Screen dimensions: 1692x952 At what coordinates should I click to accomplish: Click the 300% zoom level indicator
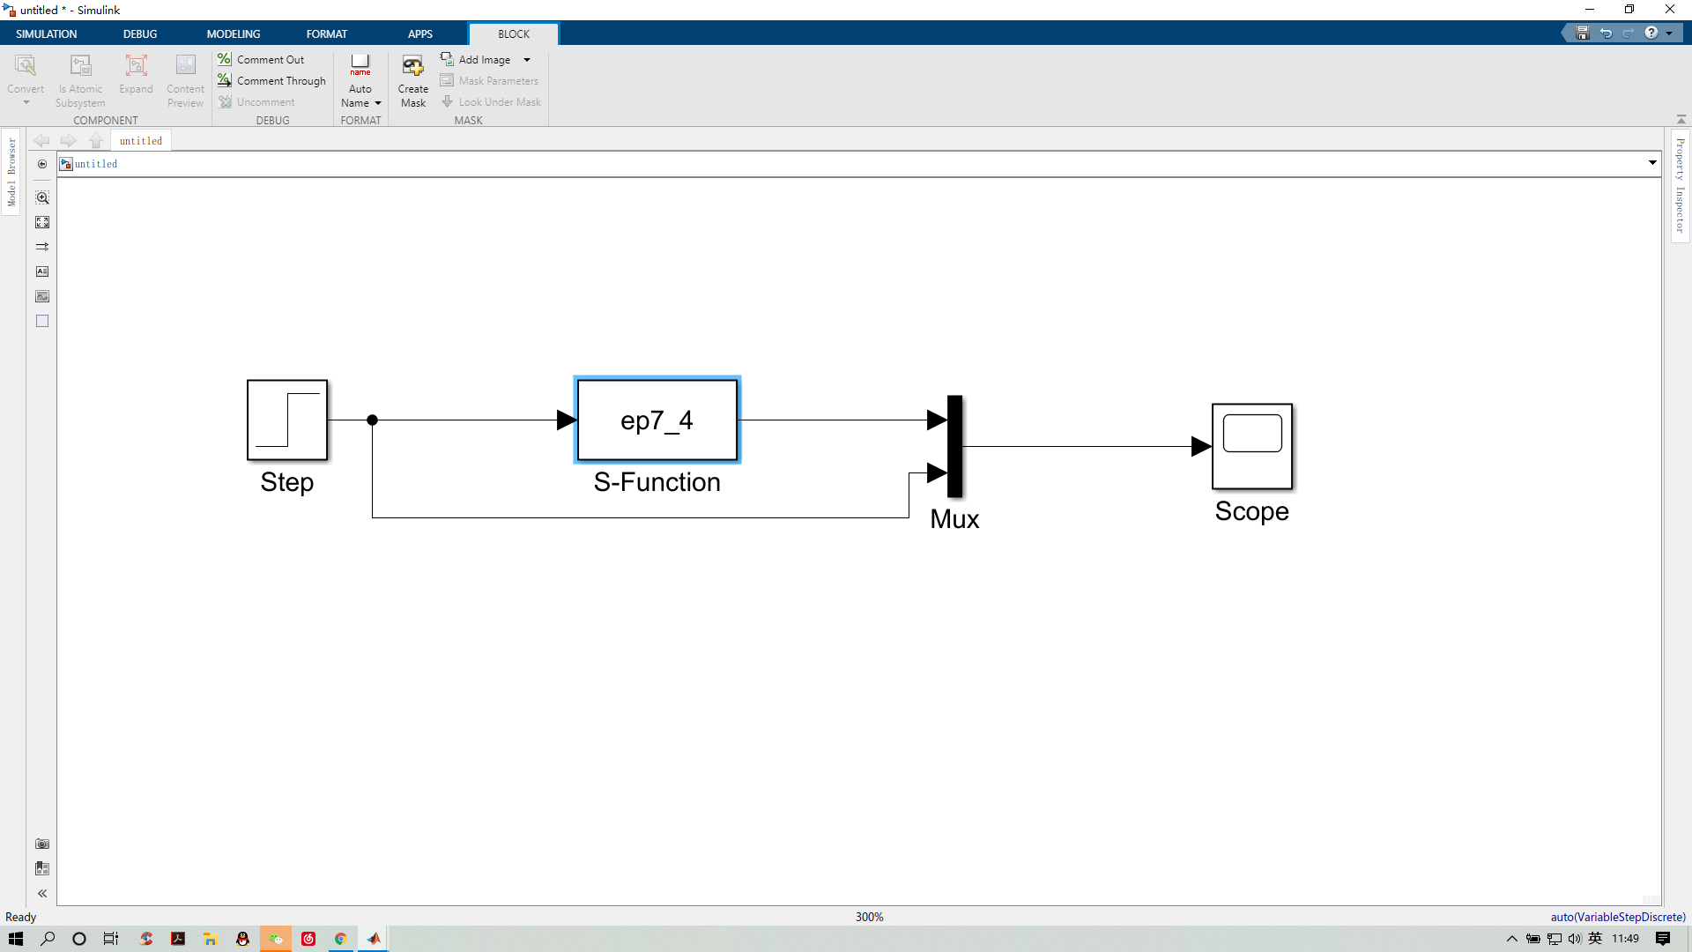point(869,917)
